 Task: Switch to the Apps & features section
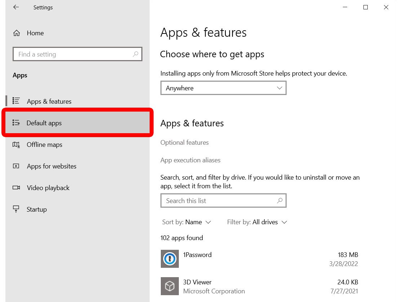(49, 101)
